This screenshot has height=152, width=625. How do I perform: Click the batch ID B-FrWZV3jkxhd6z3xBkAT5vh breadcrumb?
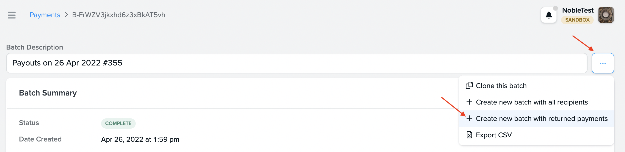(x=119, y=15)
